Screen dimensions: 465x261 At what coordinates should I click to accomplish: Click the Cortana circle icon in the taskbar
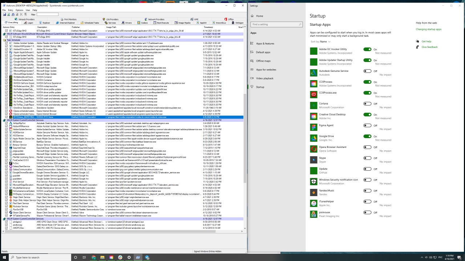(x=76, y=257)
